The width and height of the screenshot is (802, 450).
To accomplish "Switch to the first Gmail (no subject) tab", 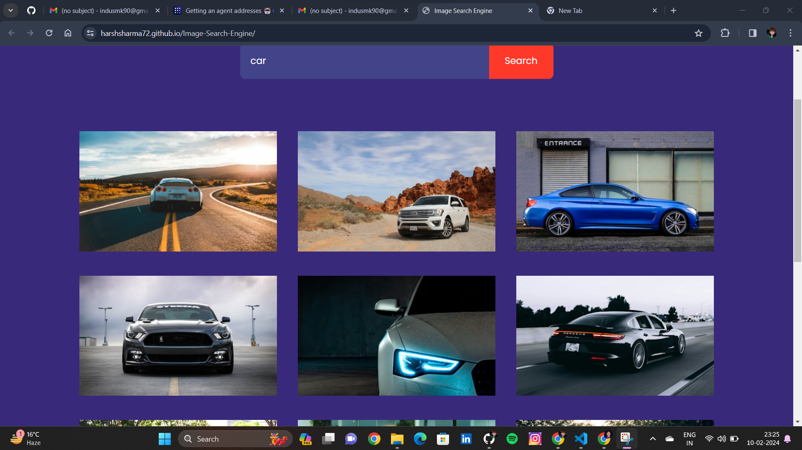I will click(104, 10).
